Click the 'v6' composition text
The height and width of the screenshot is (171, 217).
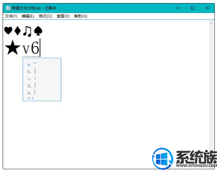(x=30, y=48)
